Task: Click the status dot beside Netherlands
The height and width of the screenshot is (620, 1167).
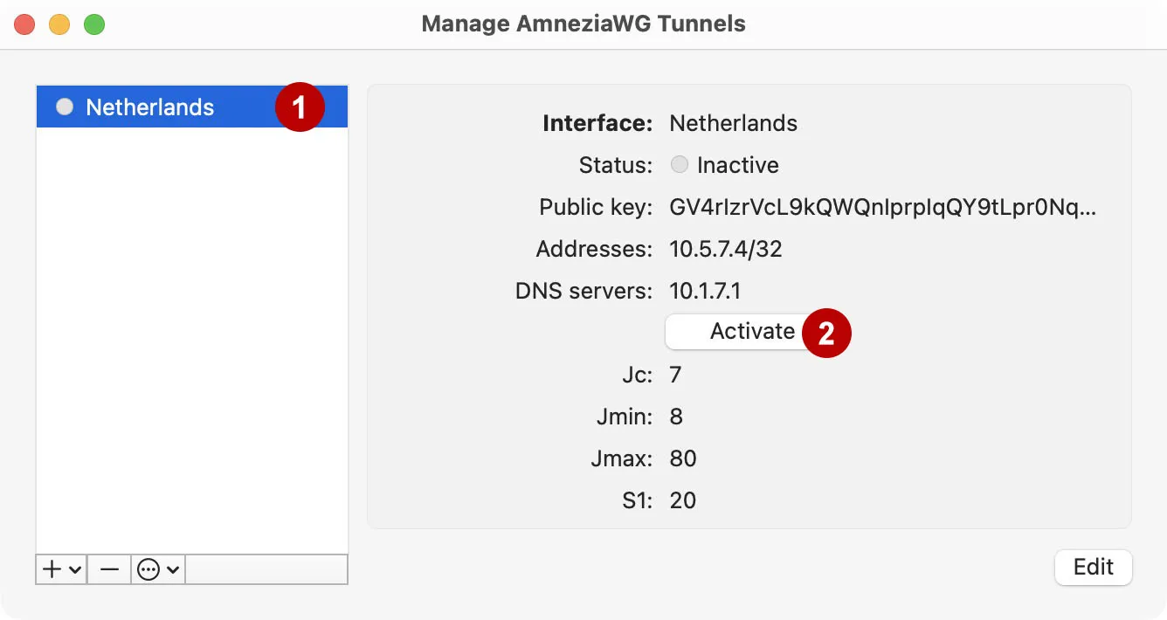Action: (x=65, y=107)
